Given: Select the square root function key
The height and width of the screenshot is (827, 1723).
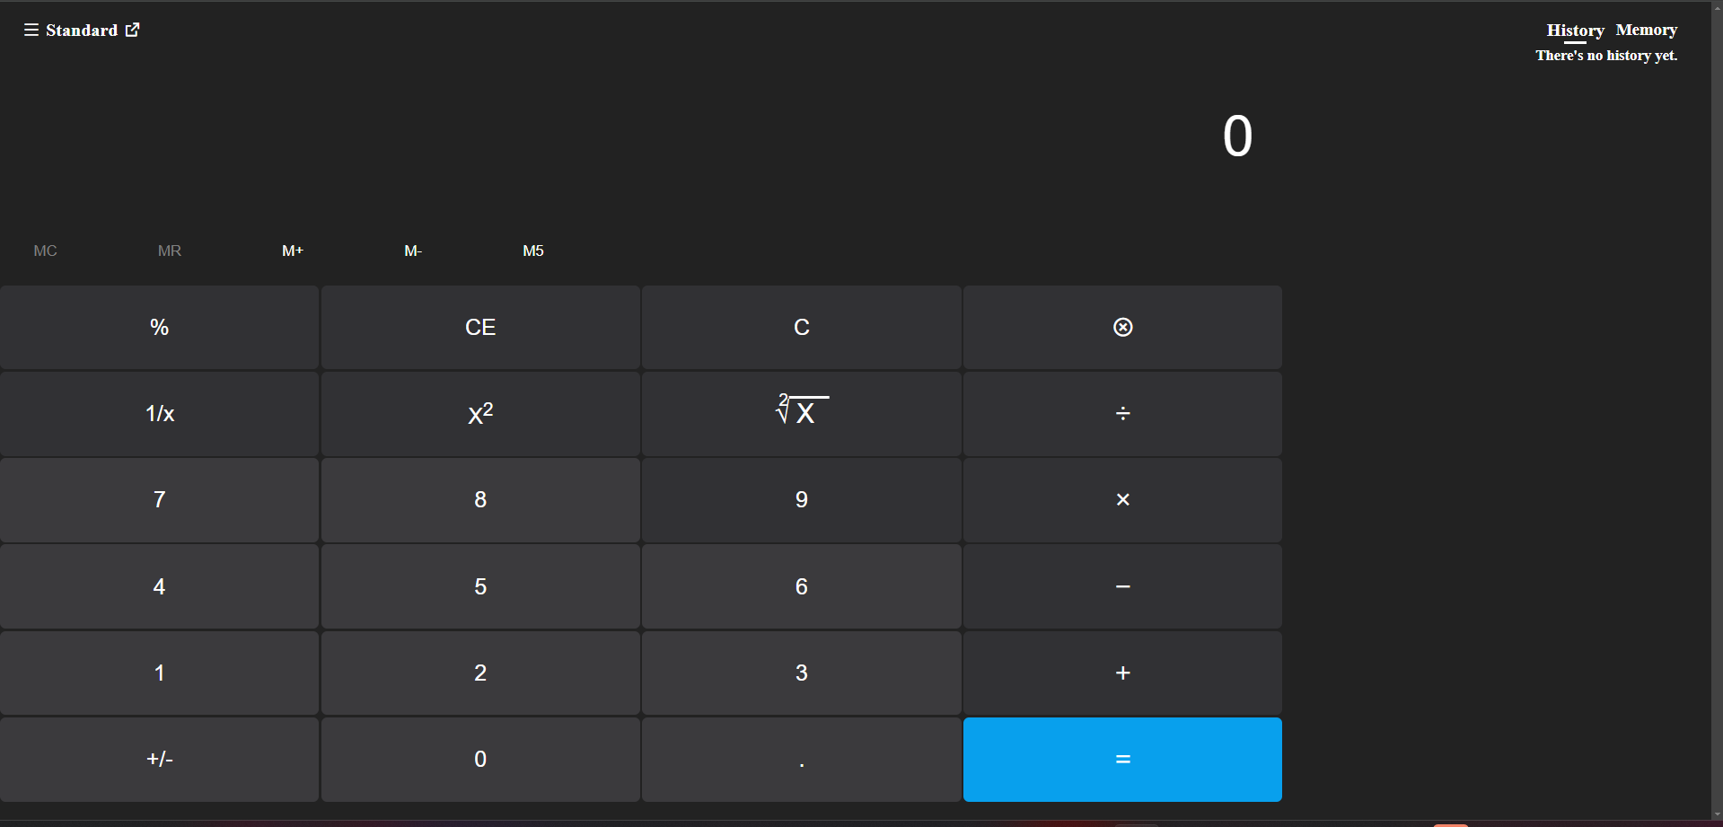Looking at the screenshot, I should coord(802,413).
